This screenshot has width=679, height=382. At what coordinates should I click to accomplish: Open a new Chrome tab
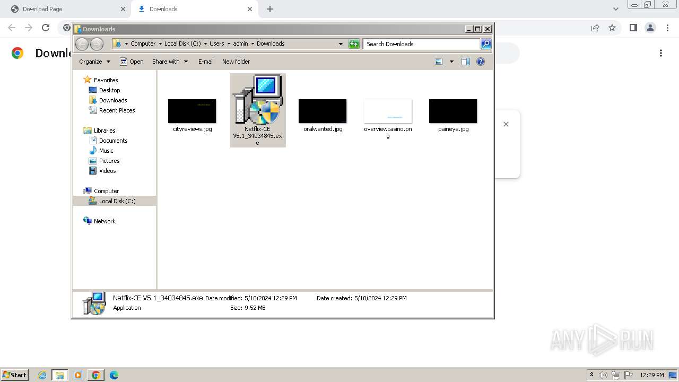[270, 9]
